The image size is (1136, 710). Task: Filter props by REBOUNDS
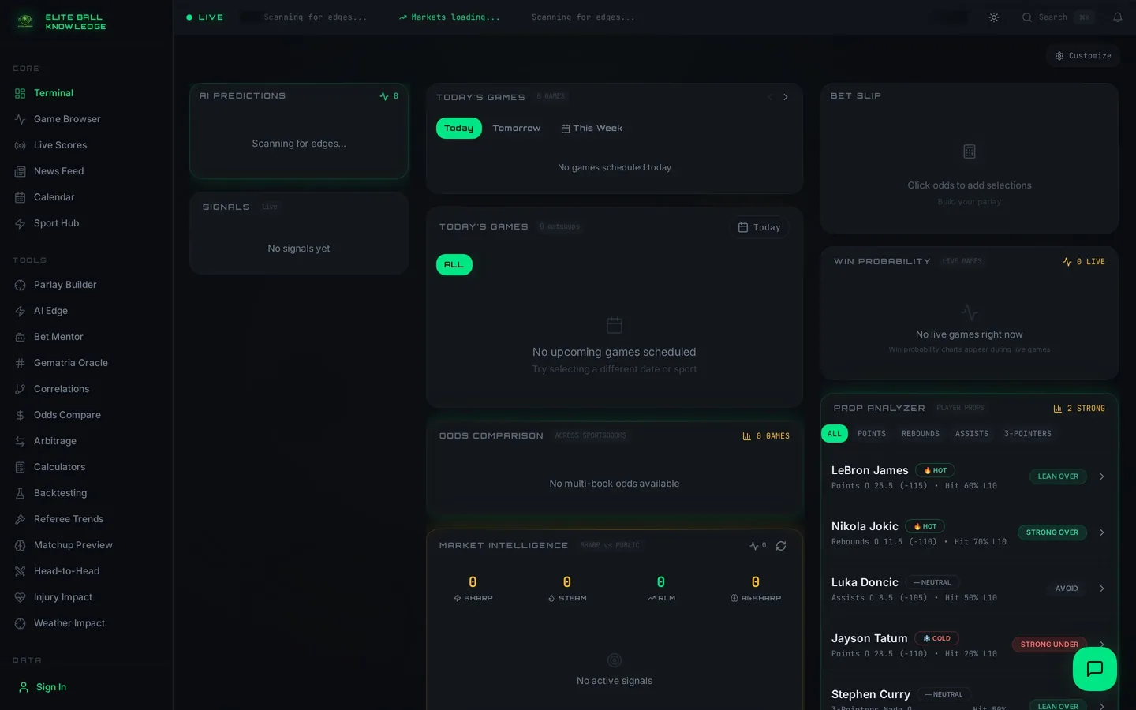(x=921, y=434)
